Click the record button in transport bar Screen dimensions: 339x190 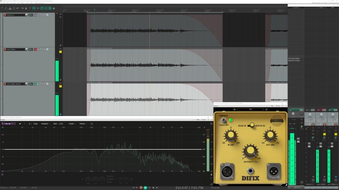(x=141, y=188)
